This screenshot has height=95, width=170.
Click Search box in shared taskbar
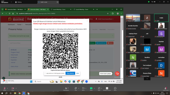tap(44, 82)
